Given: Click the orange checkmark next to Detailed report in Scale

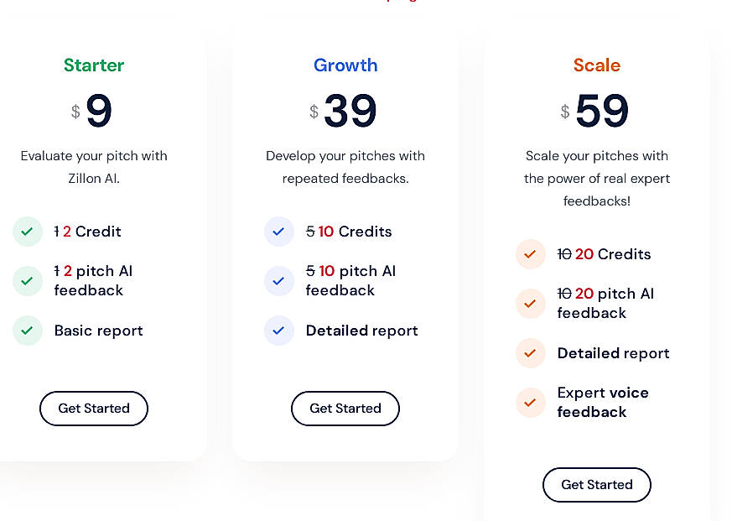Looking at the screenshot, I should click(x=531, y=353).
